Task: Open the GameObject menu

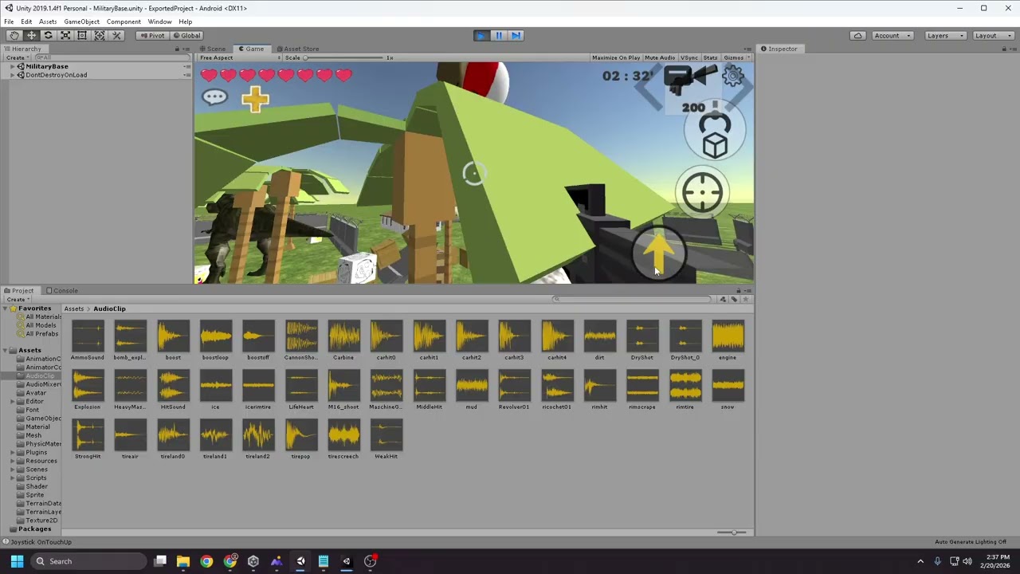Action: 81,22
